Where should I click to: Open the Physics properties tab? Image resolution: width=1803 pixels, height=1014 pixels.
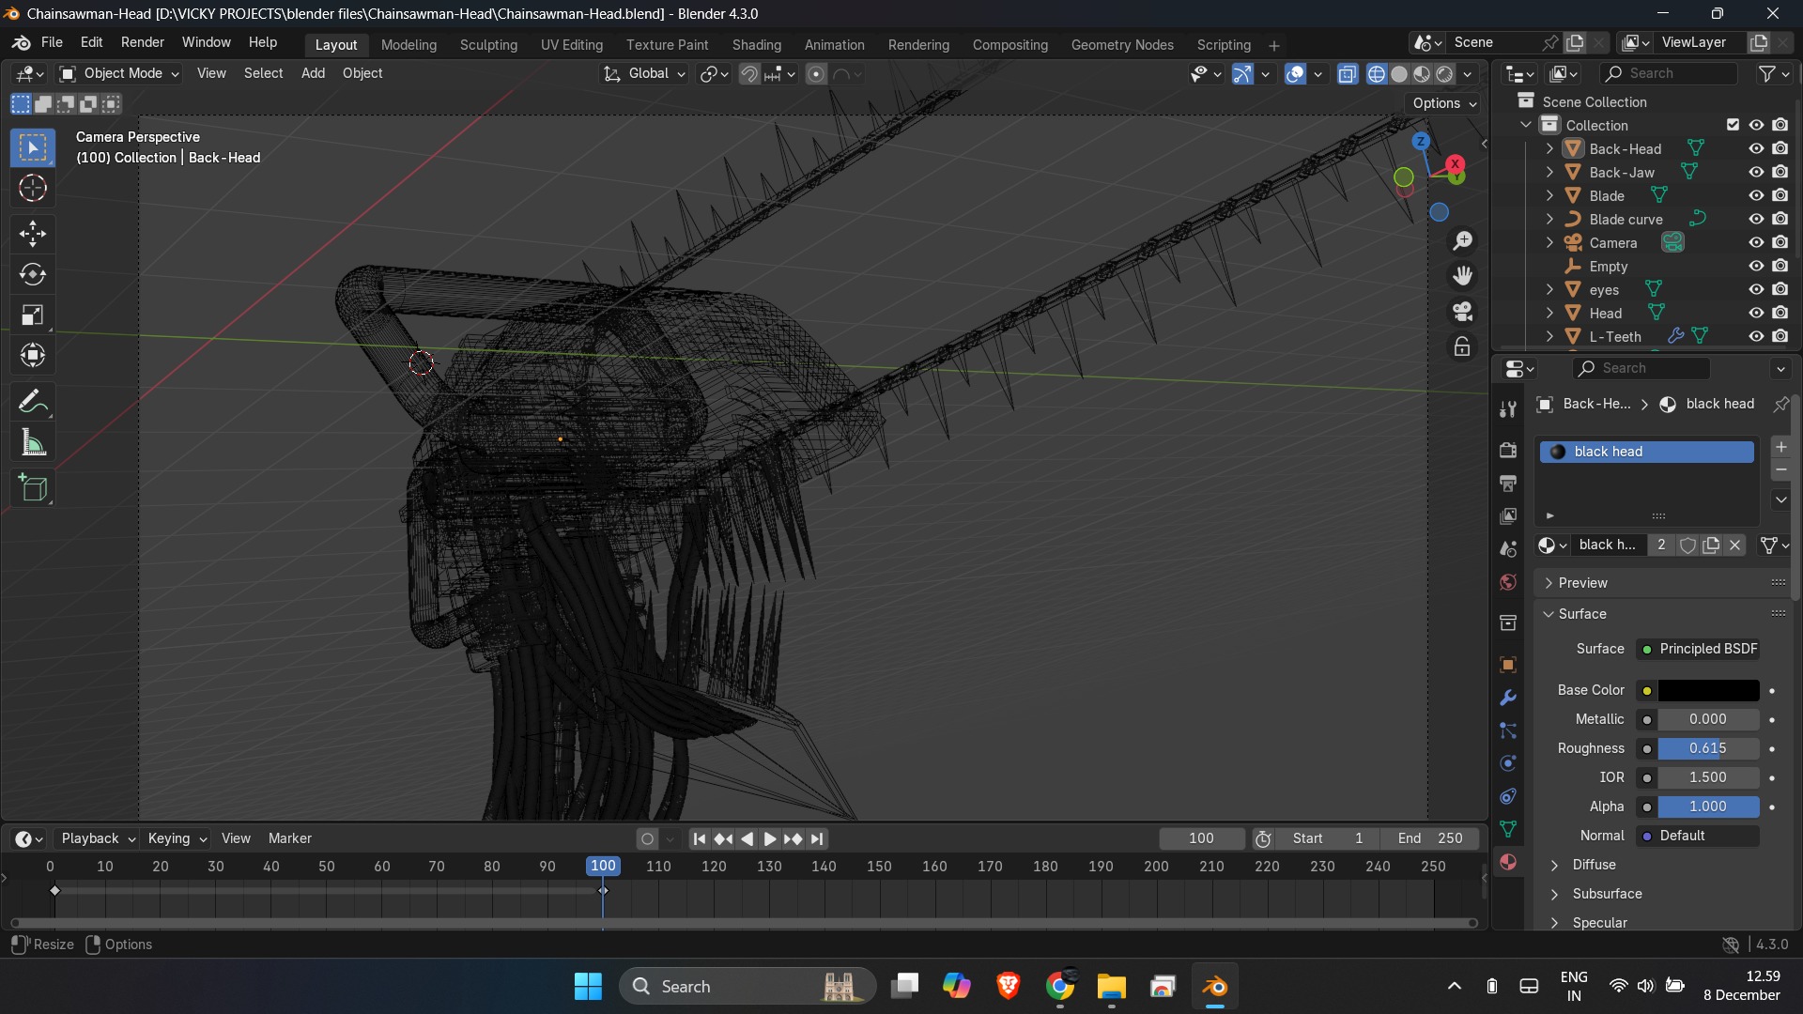tap(1508, 763)
